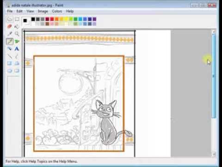Activate the Pick Color eyedropper tool
Screen dimensions: 222x167
click(10, 34)
